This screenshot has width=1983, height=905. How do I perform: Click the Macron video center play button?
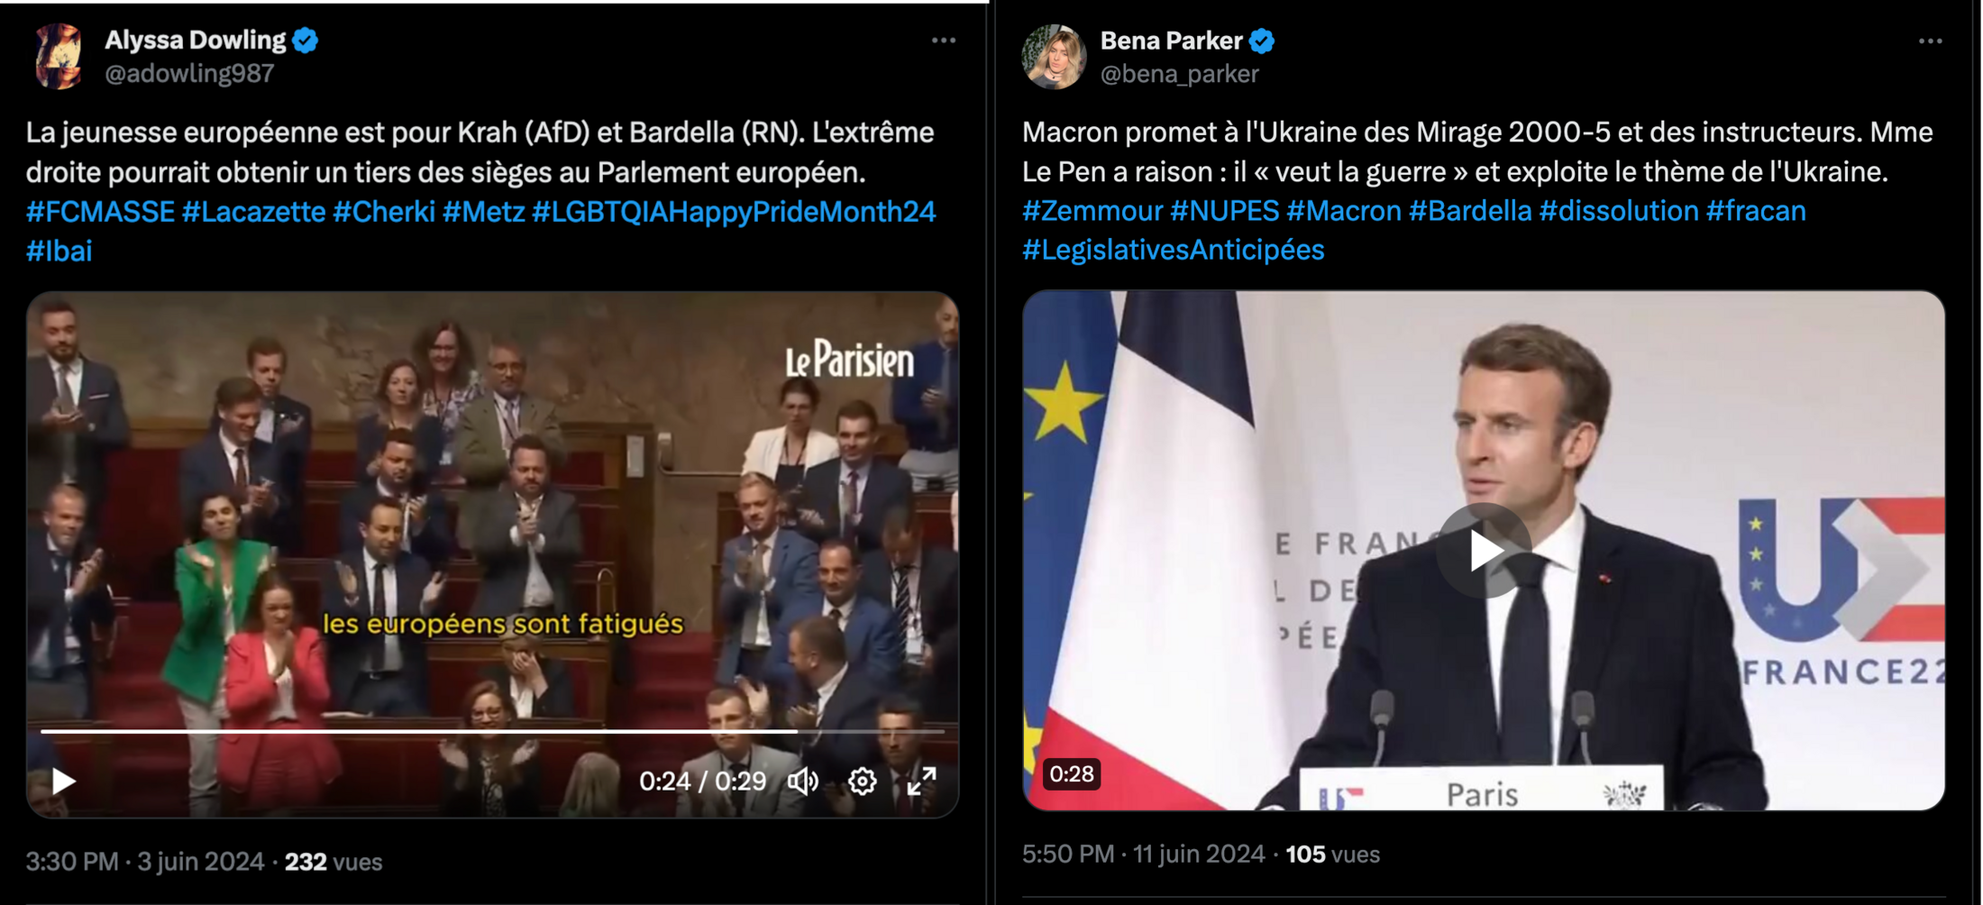(1484, 551)
